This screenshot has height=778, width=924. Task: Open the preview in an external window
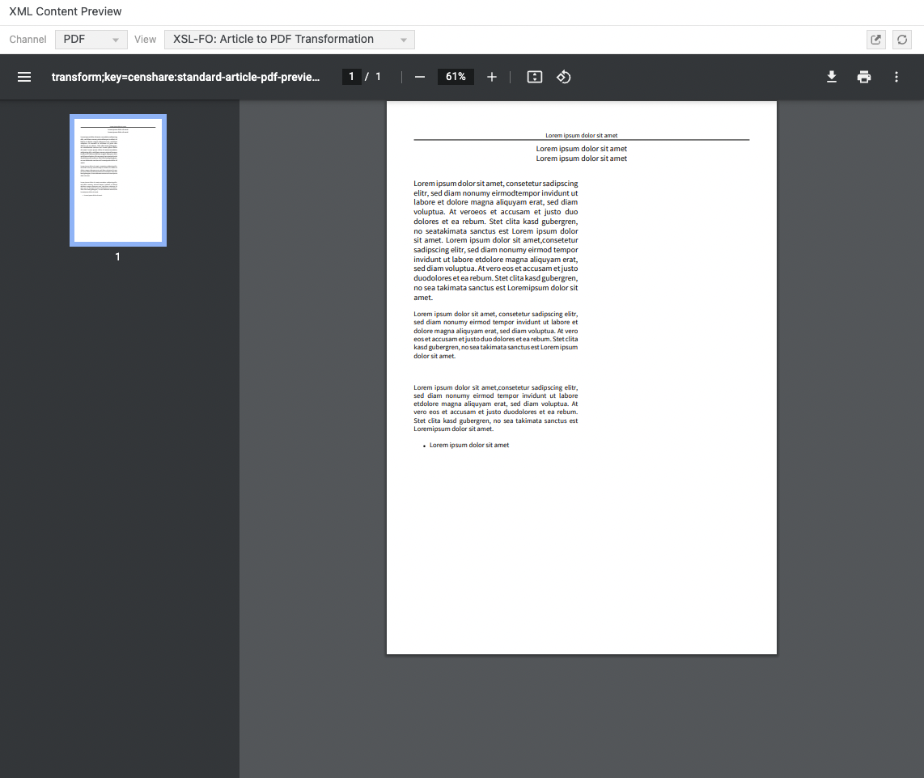(875, 39)
